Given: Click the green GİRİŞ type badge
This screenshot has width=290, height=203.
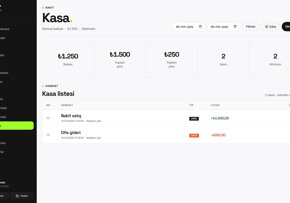Looking at the screenshot, I should pyautogui.click(x=194, y=119).
